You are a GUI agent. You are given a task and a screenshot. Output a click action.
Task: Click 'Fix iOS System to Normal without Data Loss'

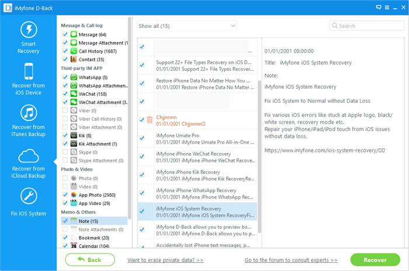[x=317, y=101]
